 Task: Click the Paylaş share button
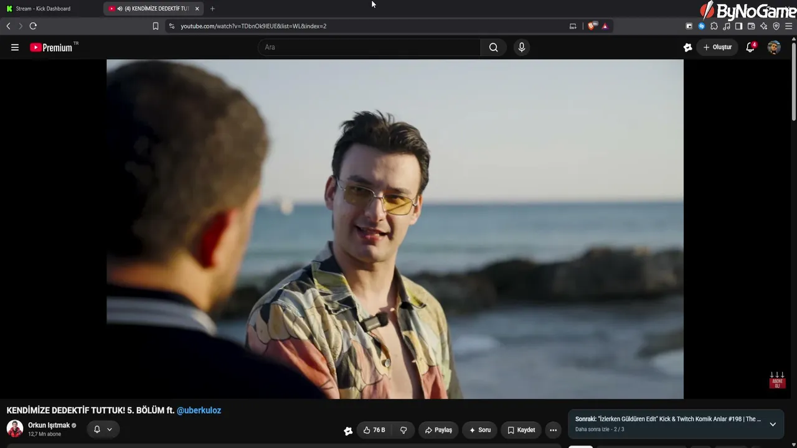tap(438, 430)
